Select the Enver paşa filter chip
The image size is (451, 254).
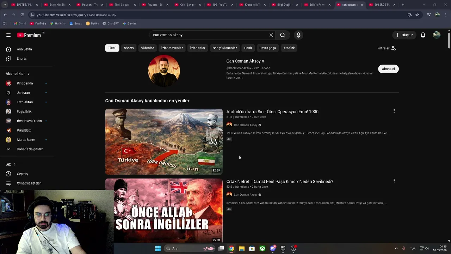pyautogui.click(x=267, y=48)
